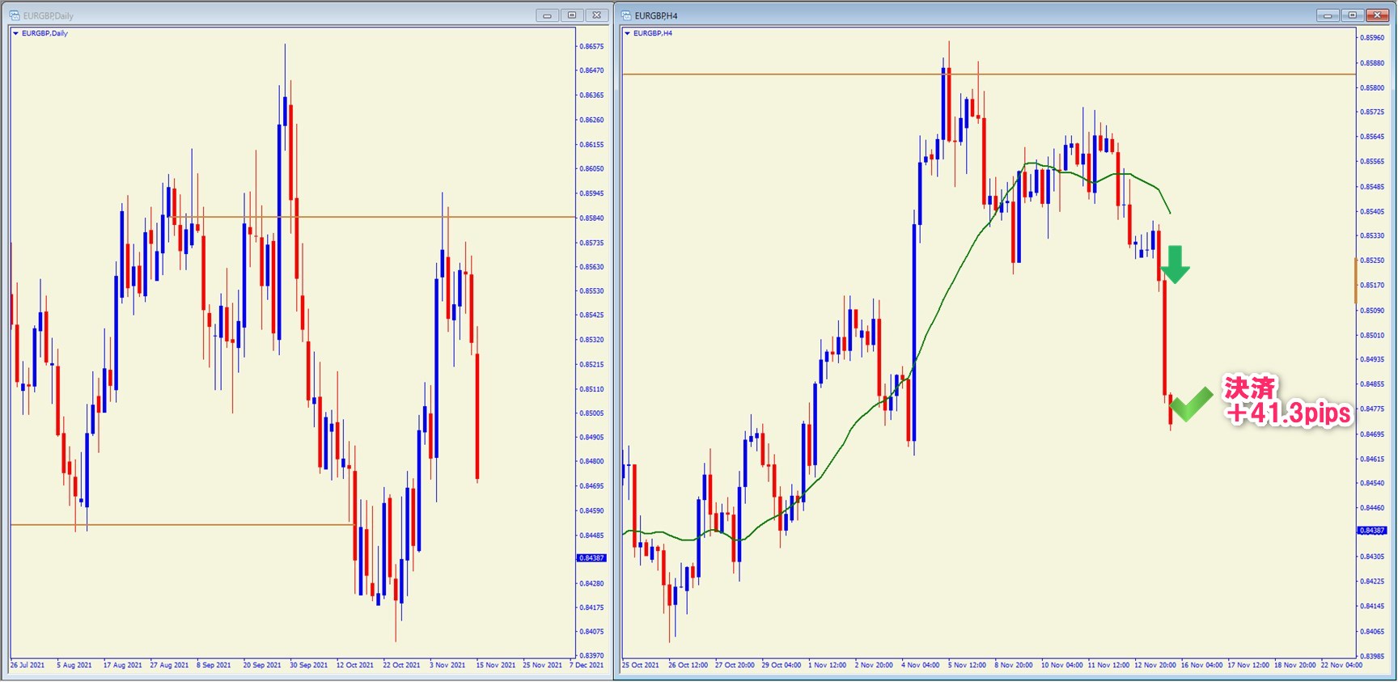
Task: Click price 0.85250 on H4 price scale
Action: pos(1373,261)
